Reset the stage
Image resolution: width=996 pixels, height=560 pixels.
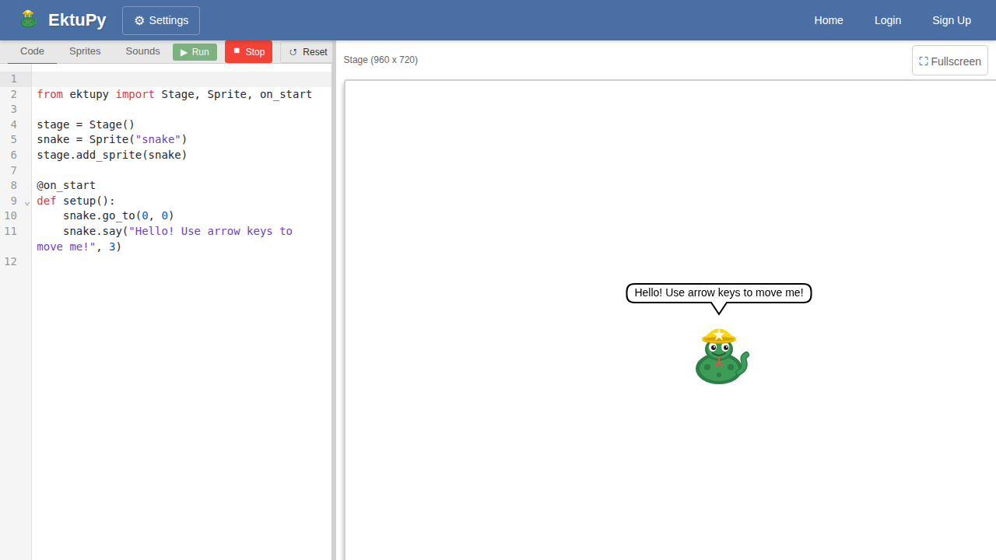click(307, 52)
